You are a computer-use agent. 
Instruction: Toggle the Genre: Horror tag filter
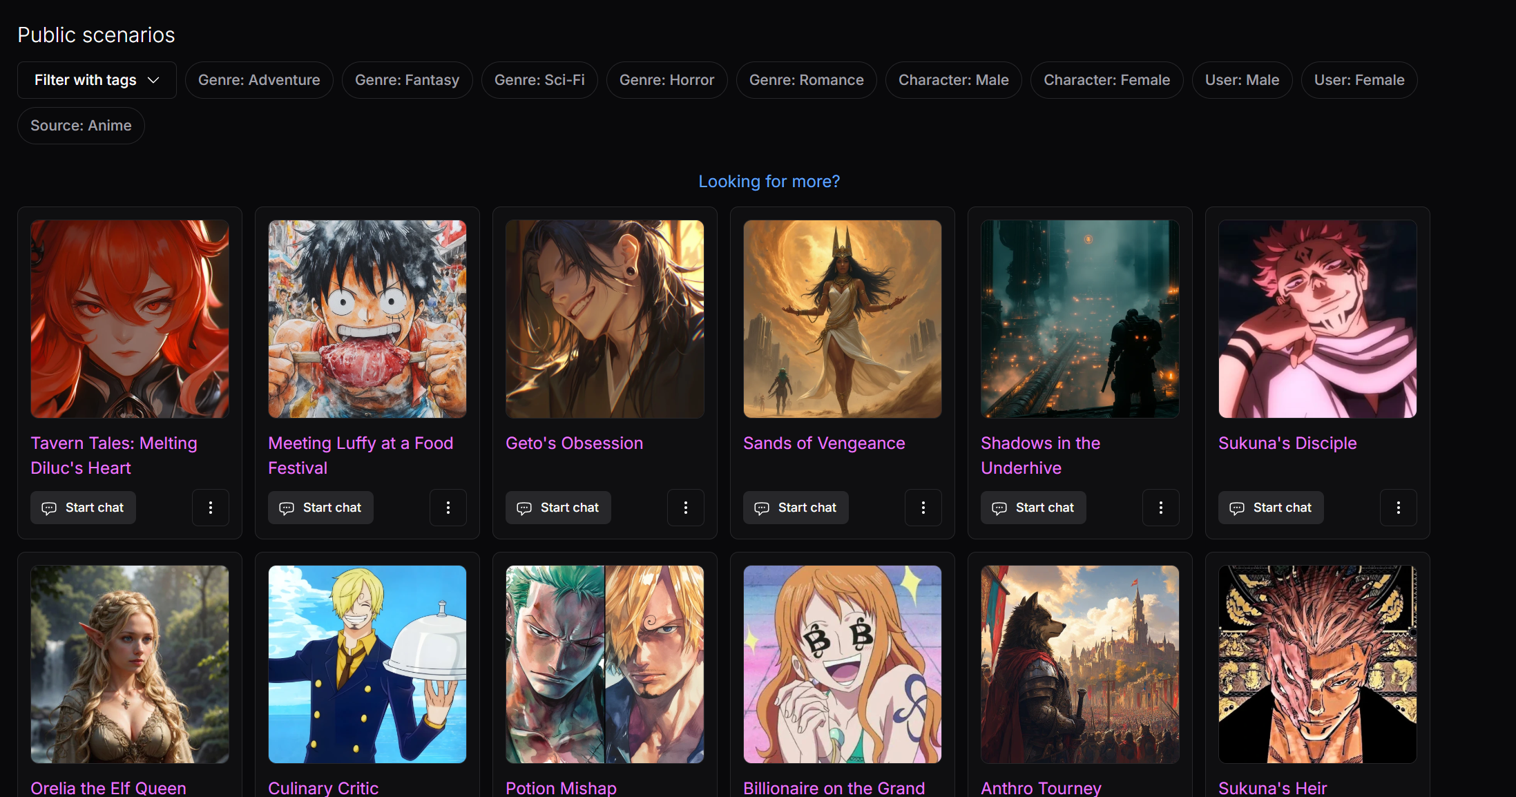pyautogui.click(x=666, y=80)
